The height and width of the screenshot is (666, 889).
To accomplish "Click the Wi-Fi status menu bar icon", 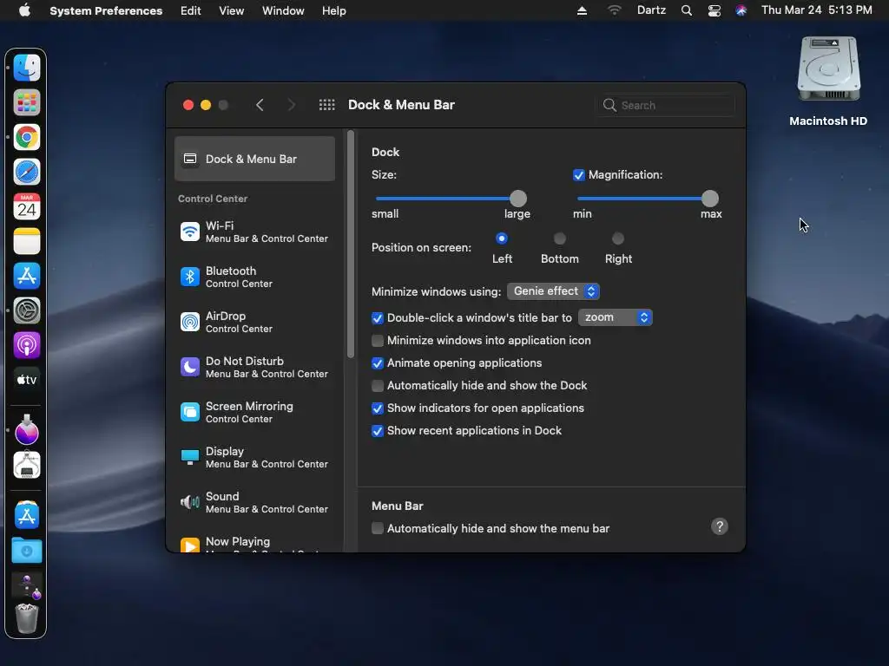I will click(x=614, y=10).
